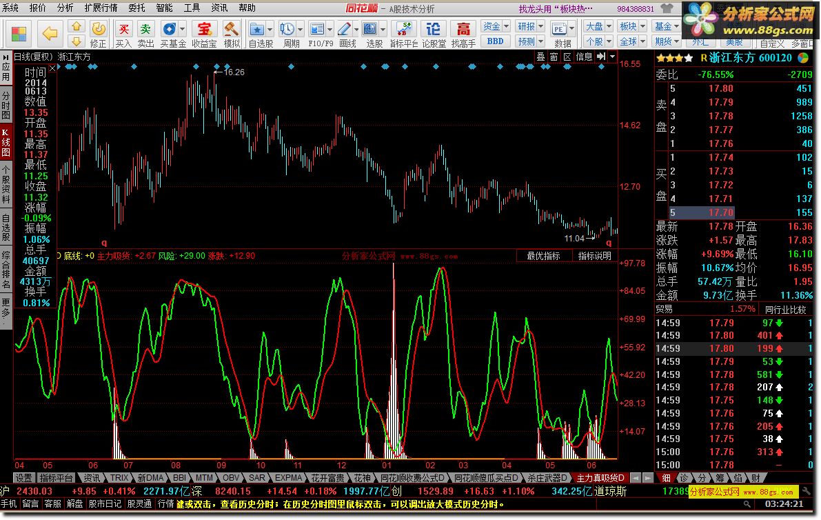Select the EXPMA indicator tab
The height and width of the screenshot is (520, 821).
(288, 477)
